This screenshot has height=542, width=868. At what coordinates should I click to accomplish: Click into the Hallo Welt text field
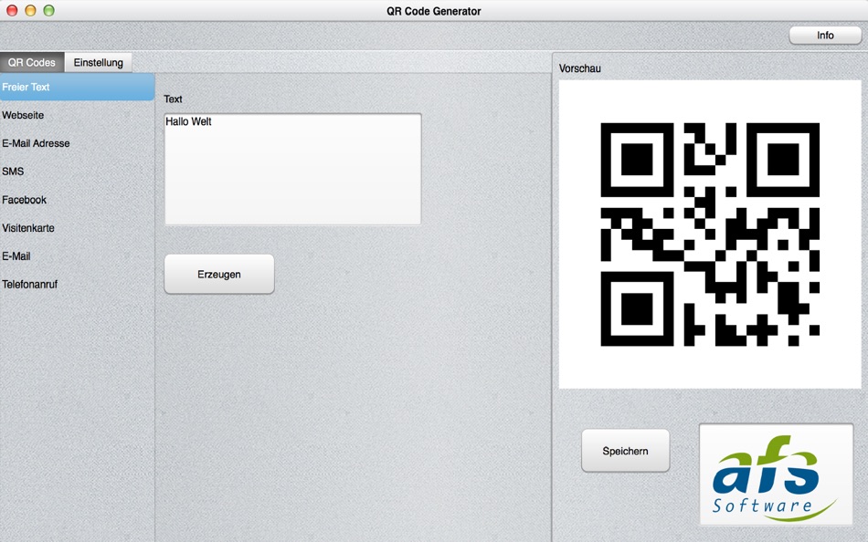[293, 169]
